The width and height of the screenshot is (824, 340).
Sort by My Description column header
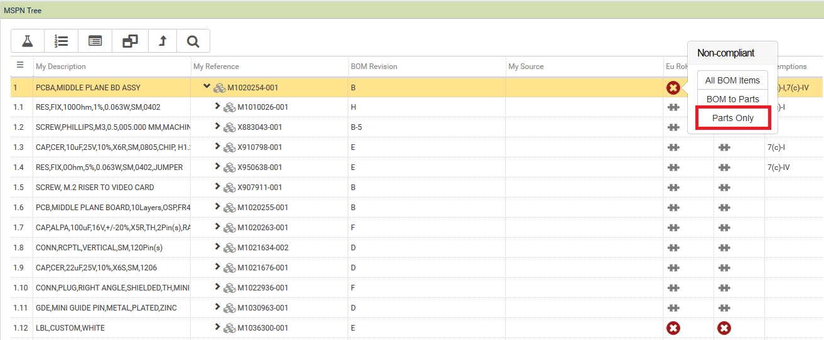[61, 66]
